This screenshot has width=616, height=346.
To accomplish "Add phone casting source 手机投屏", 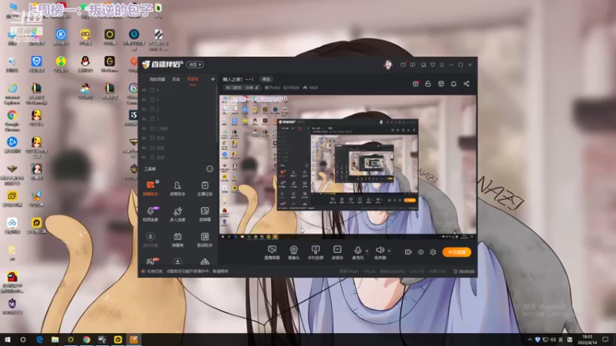I will 316,252.
